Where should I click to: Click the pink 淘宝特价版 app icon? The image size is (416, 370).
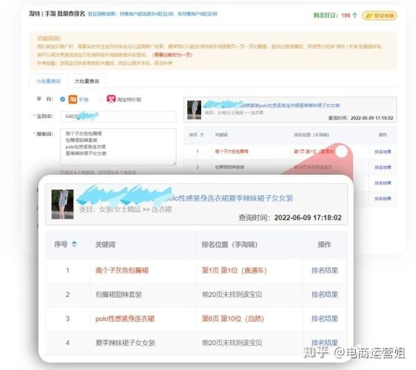click(x=111, y=99)
